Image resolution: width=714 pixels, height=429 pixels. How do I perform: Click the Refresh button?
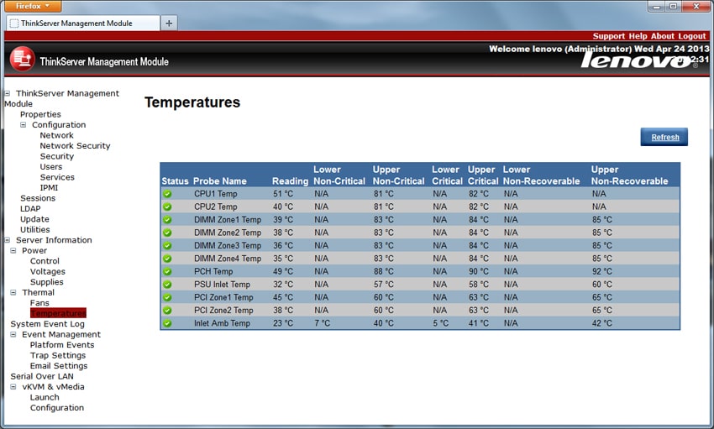(x=664, y=137)
